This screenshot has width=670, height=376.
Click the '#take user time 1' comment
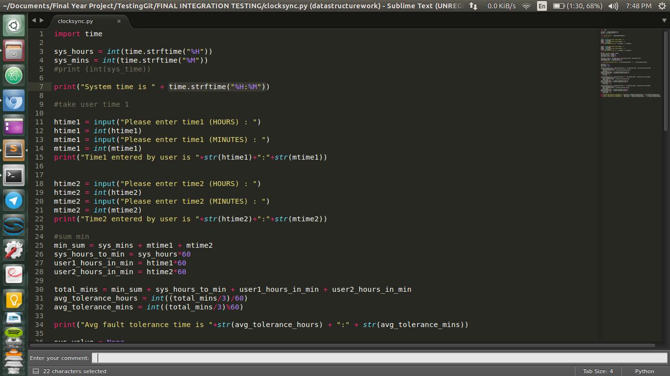pos(91,104)
